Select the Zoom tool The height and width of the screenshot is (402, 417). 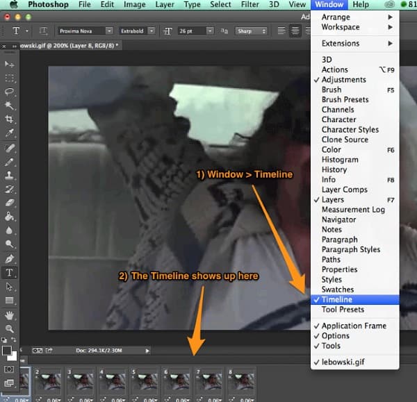9,329
